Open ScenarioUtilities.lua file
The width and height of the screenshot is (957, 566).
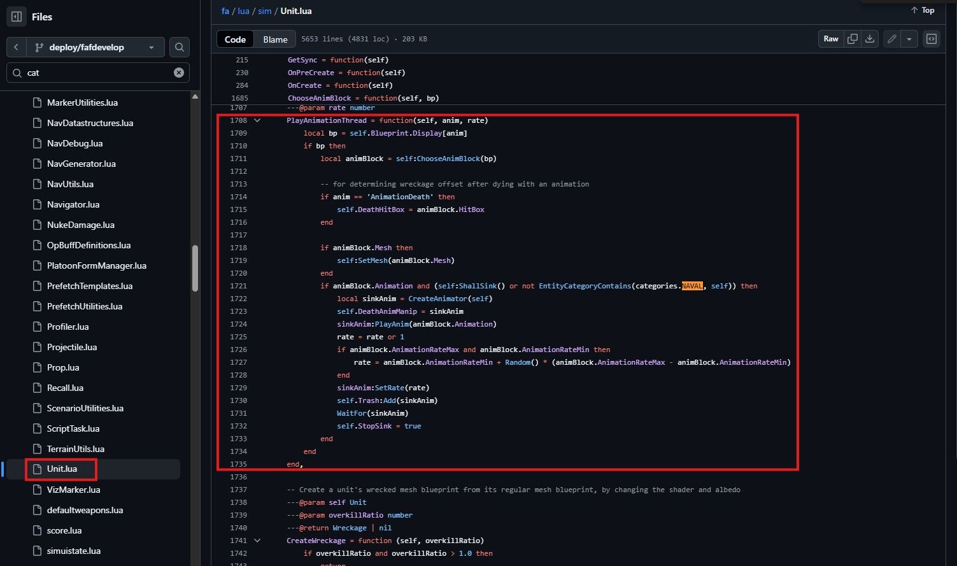point(85,408)
